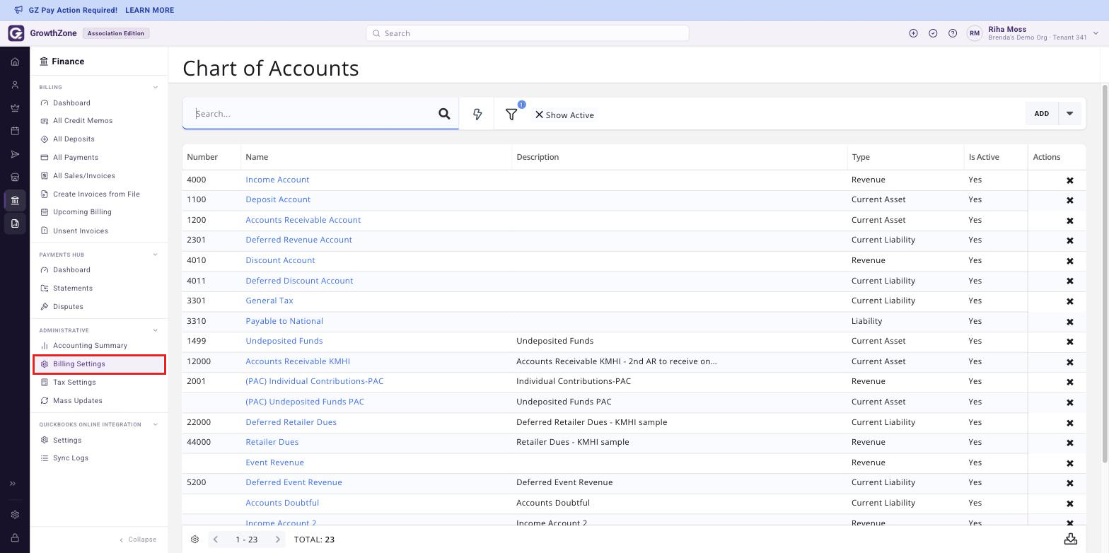Open the communications paper-plane icon

pos(15,154)
